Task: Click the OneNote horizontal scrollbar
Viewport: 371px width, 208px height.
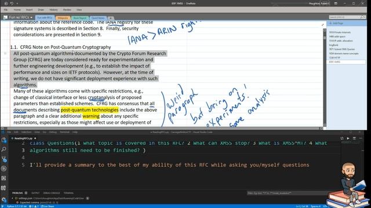Action: pos(162,128)
